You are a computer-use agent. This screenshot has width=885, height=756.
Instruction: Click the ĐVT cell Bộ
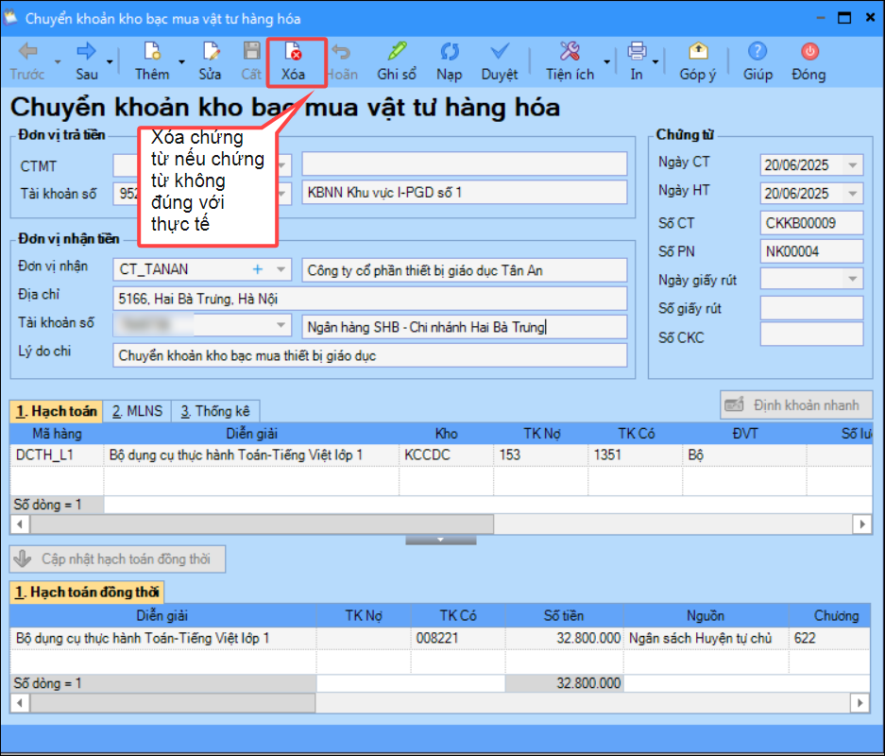pyautogui.click(x=744, y=455)
